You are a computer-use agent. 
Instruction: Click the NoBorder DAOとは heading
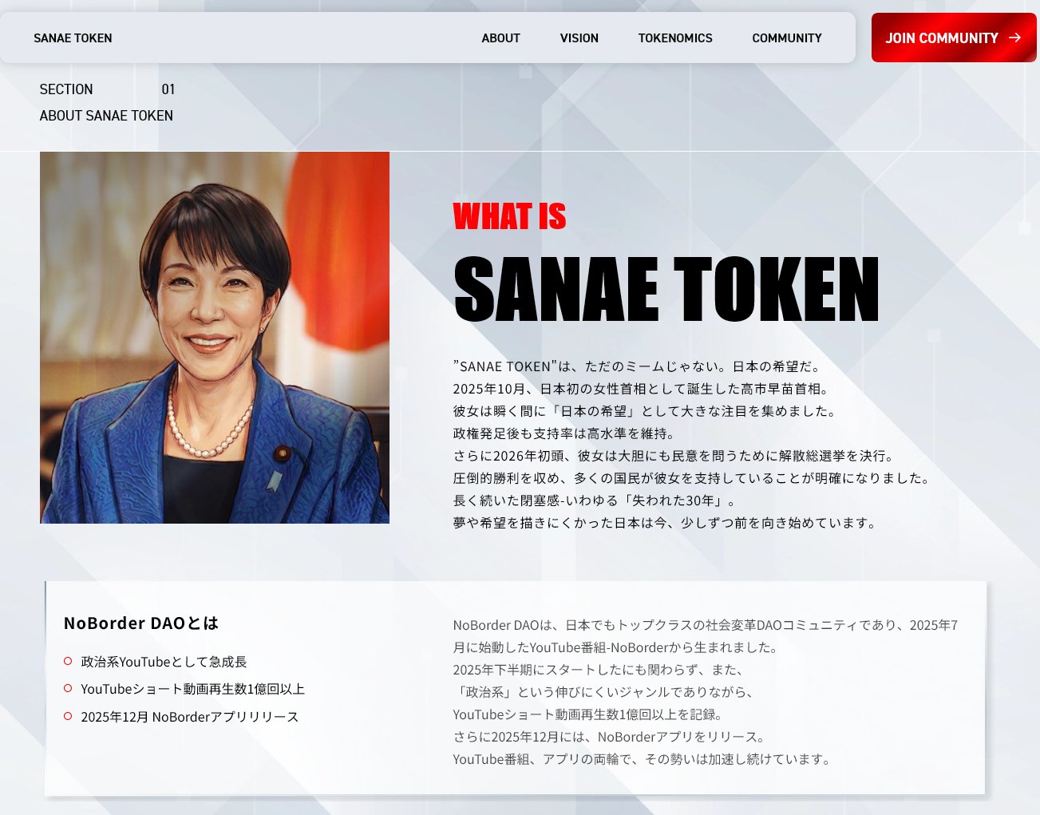coord(140,623)
